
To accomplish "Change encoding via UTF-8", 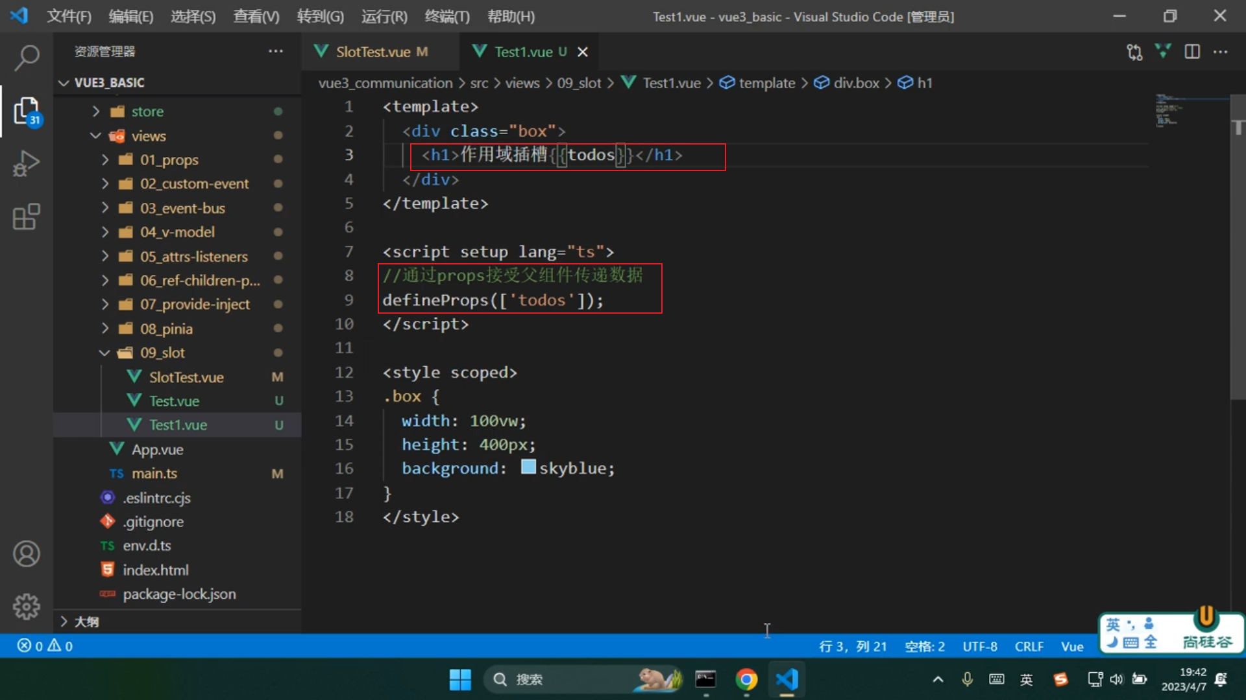I will pos(980,646).
